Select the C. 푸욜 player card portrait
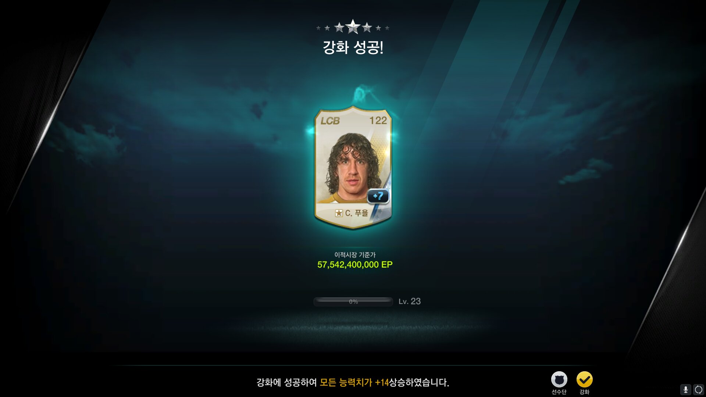 pyautogui.click(x=353, y=168)
